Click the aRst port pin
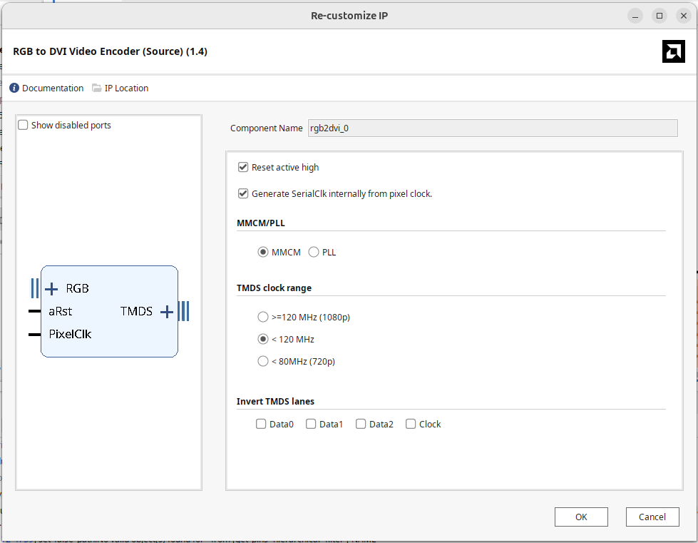Screen dimensions: 698x543 click(34, 312)
